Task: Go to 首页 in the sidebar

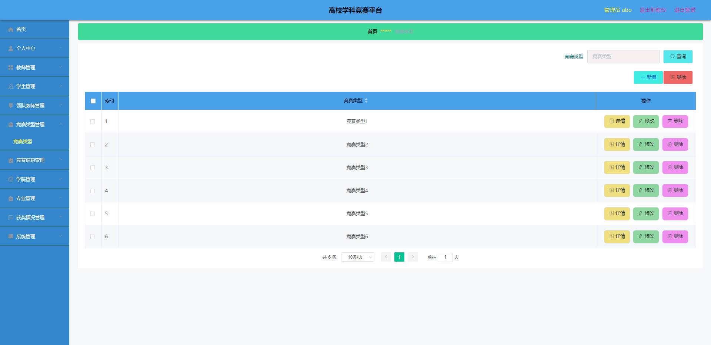Action: pyautogui.click(x=34, y=29)
